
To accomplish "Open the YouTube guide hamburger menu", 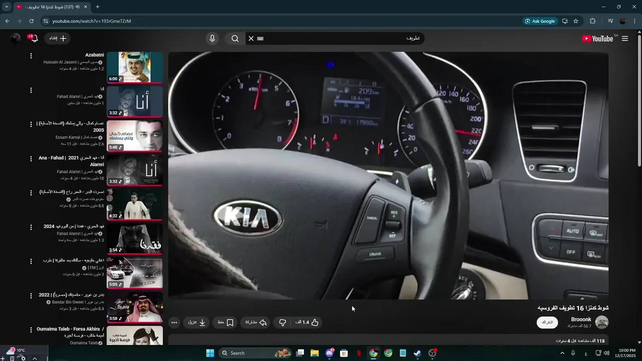I will tap(625, 39).
